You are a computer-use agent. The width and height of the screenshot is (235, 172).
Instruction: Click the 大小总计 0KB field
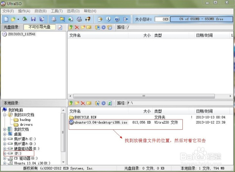click(162, 19)
